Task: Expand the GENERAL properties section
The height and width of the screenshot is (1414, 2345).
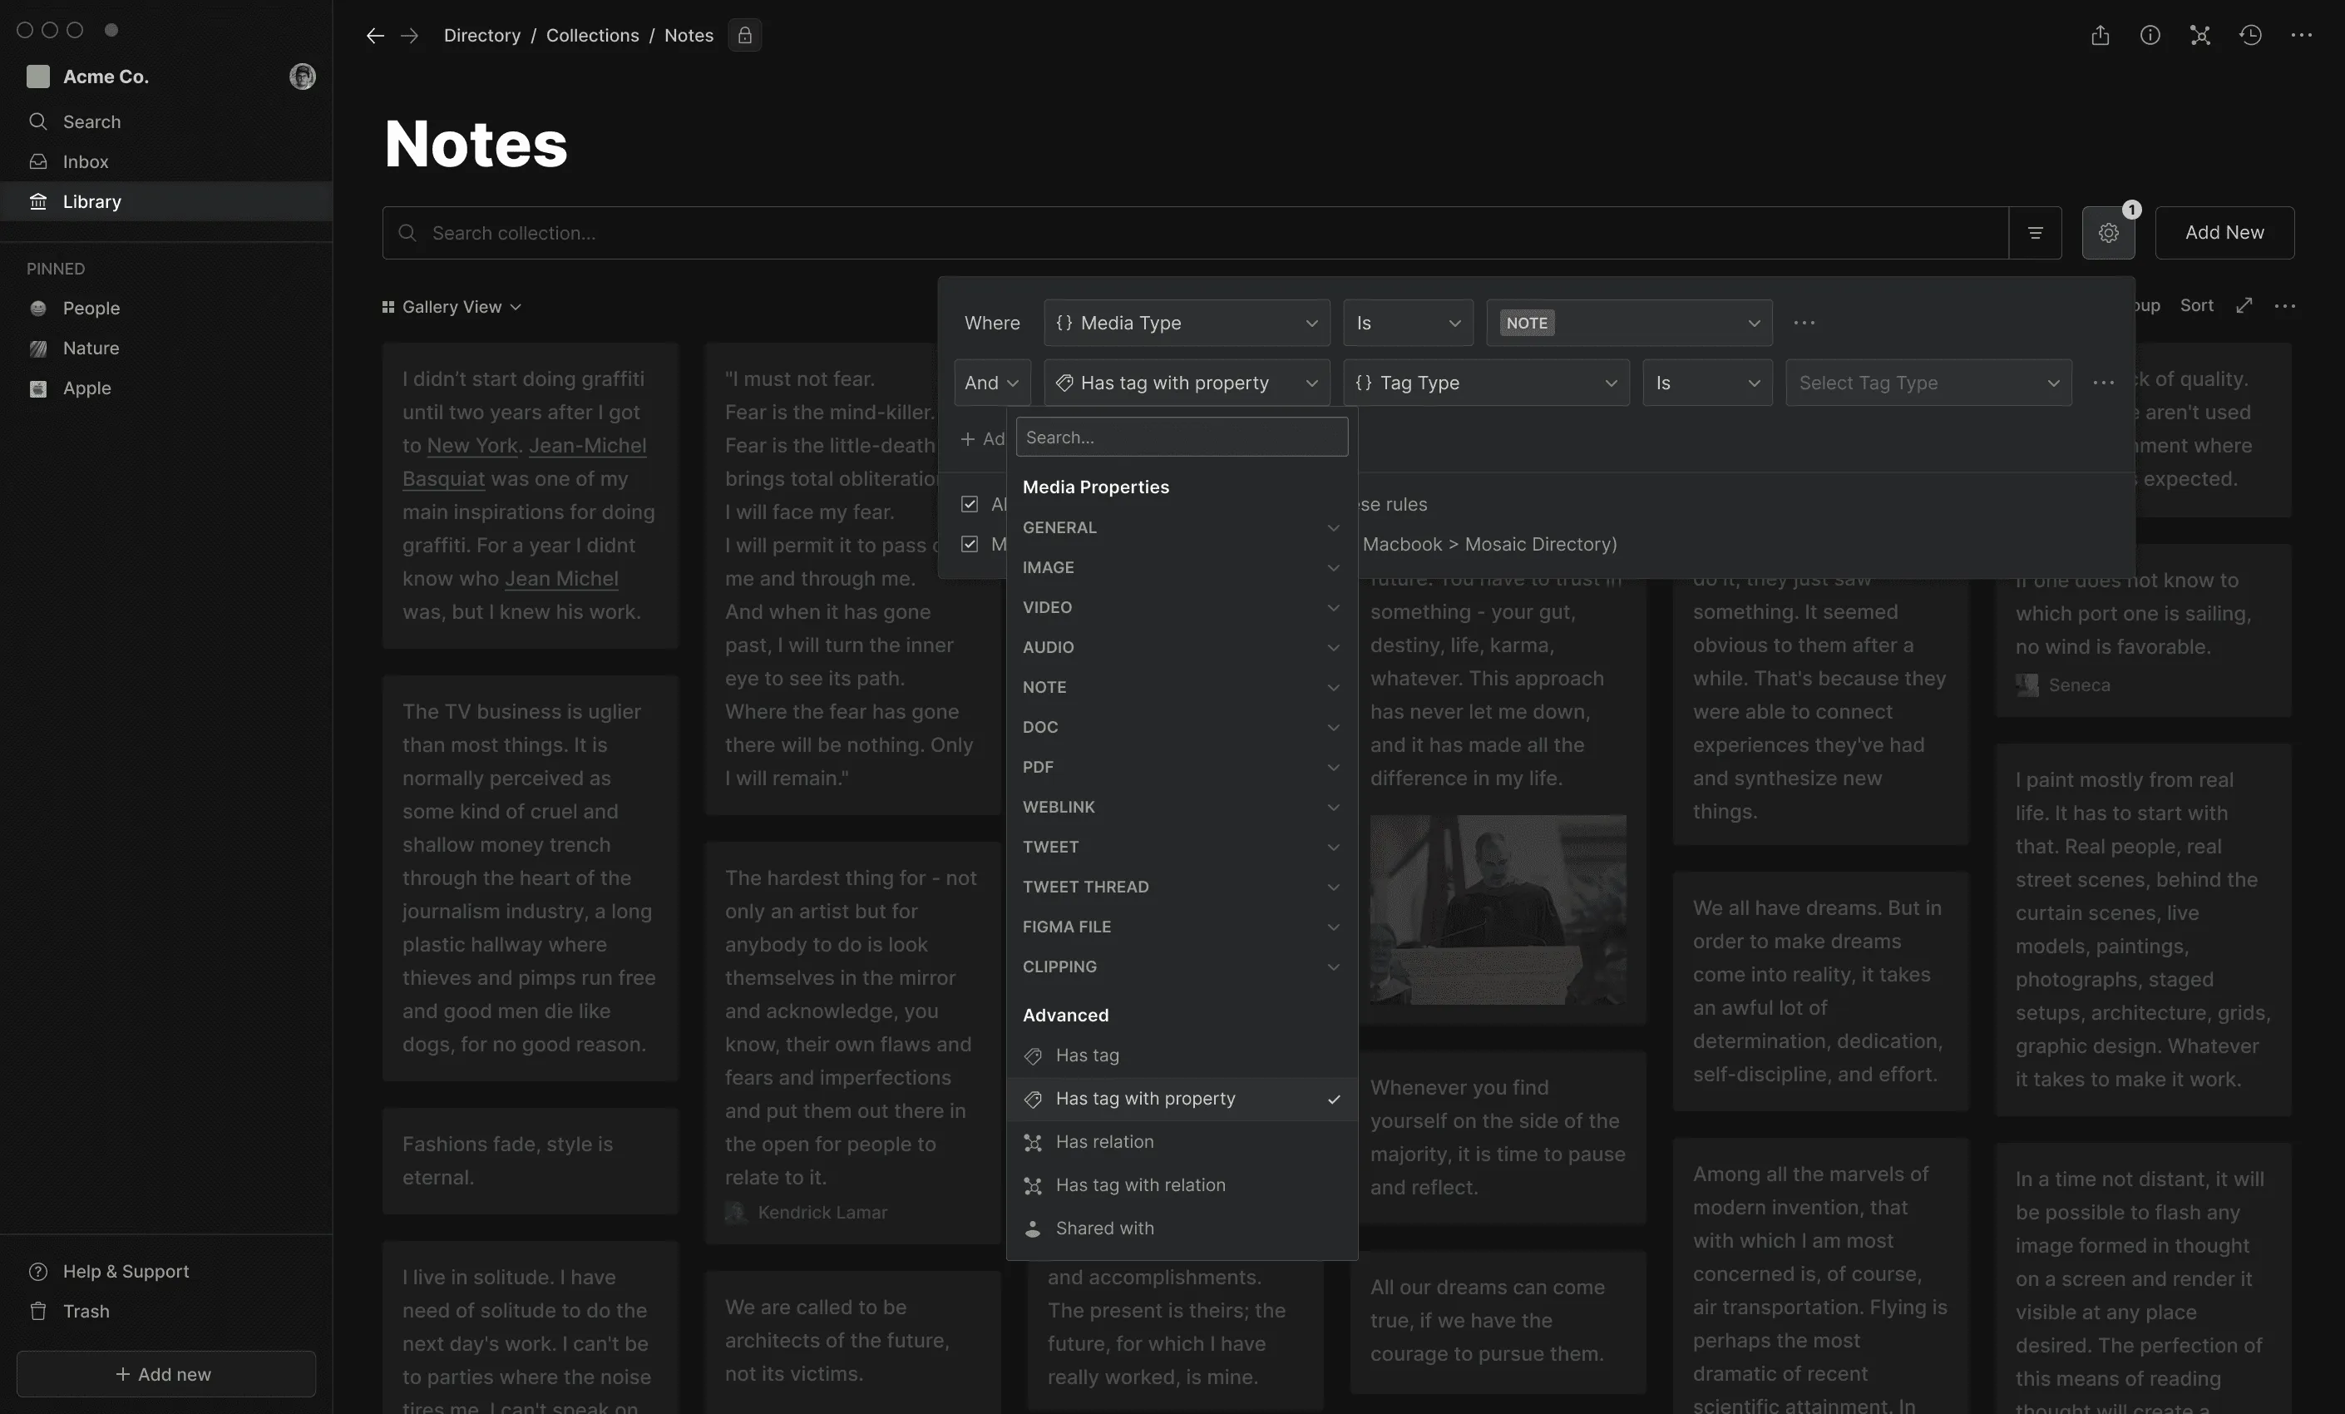Action: [1181, 527]
